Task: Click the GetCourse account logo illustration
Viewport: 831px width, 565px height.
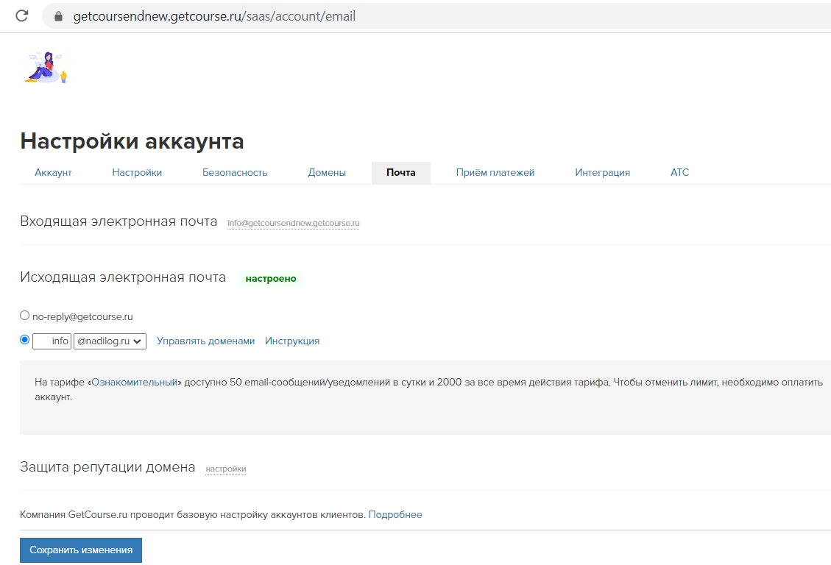Action: pyautogui.click(x=46, y=67)
